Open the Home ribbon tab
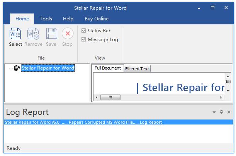 [22, 19]
